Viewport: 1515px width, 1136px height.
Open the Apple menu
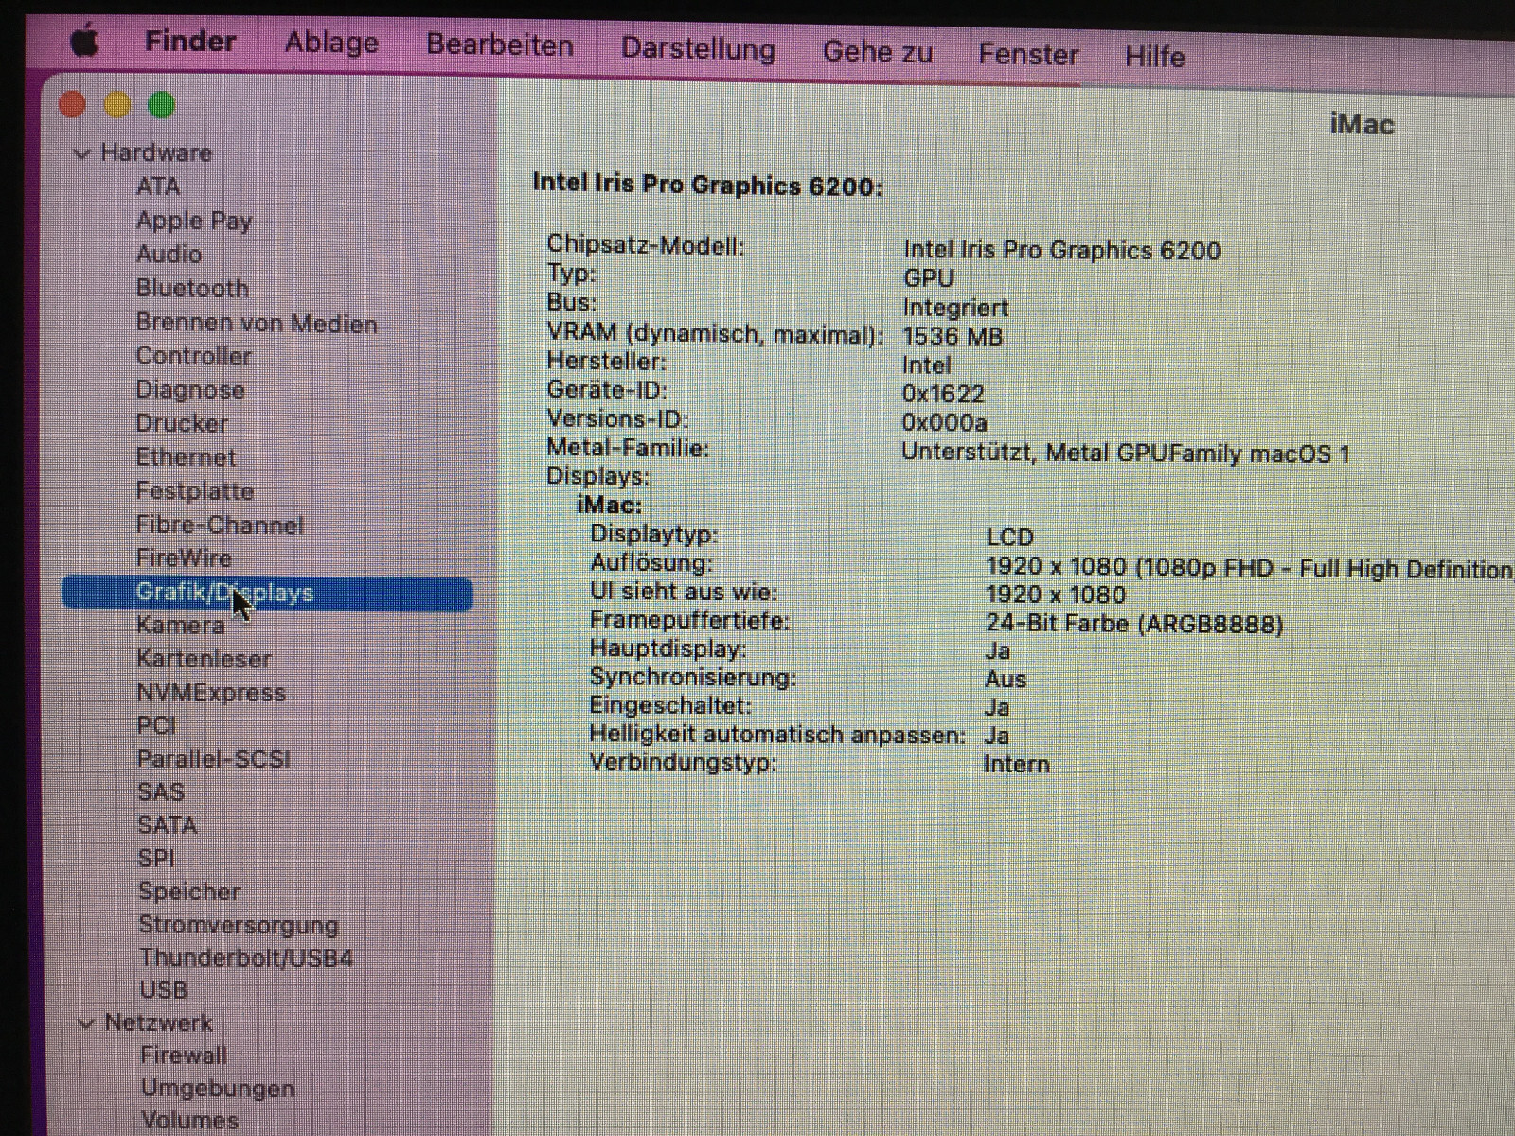pyautogui.click(x=84, y=41)
